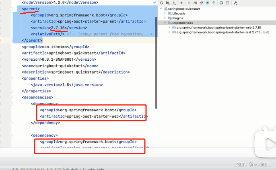Generate sources and update folders icon
This screenshot has width=276, height=170.
tap(168, 3)
